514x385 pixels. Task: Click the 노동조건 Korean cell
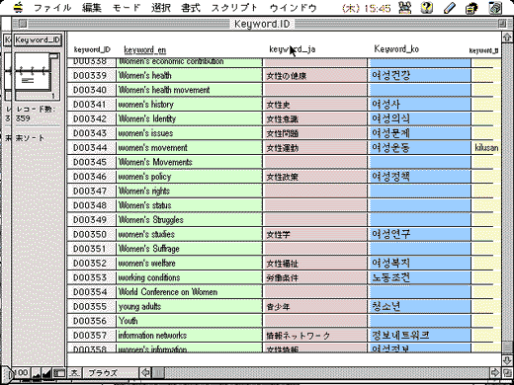click(x=419, y=278)
